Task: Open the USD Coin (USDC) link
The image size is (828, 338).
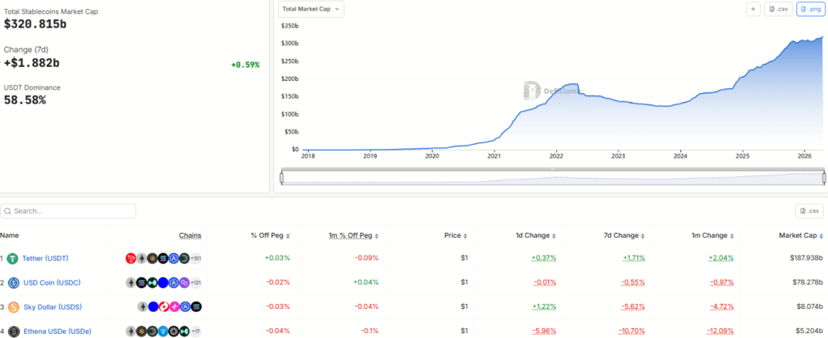Action: (51, 282)
